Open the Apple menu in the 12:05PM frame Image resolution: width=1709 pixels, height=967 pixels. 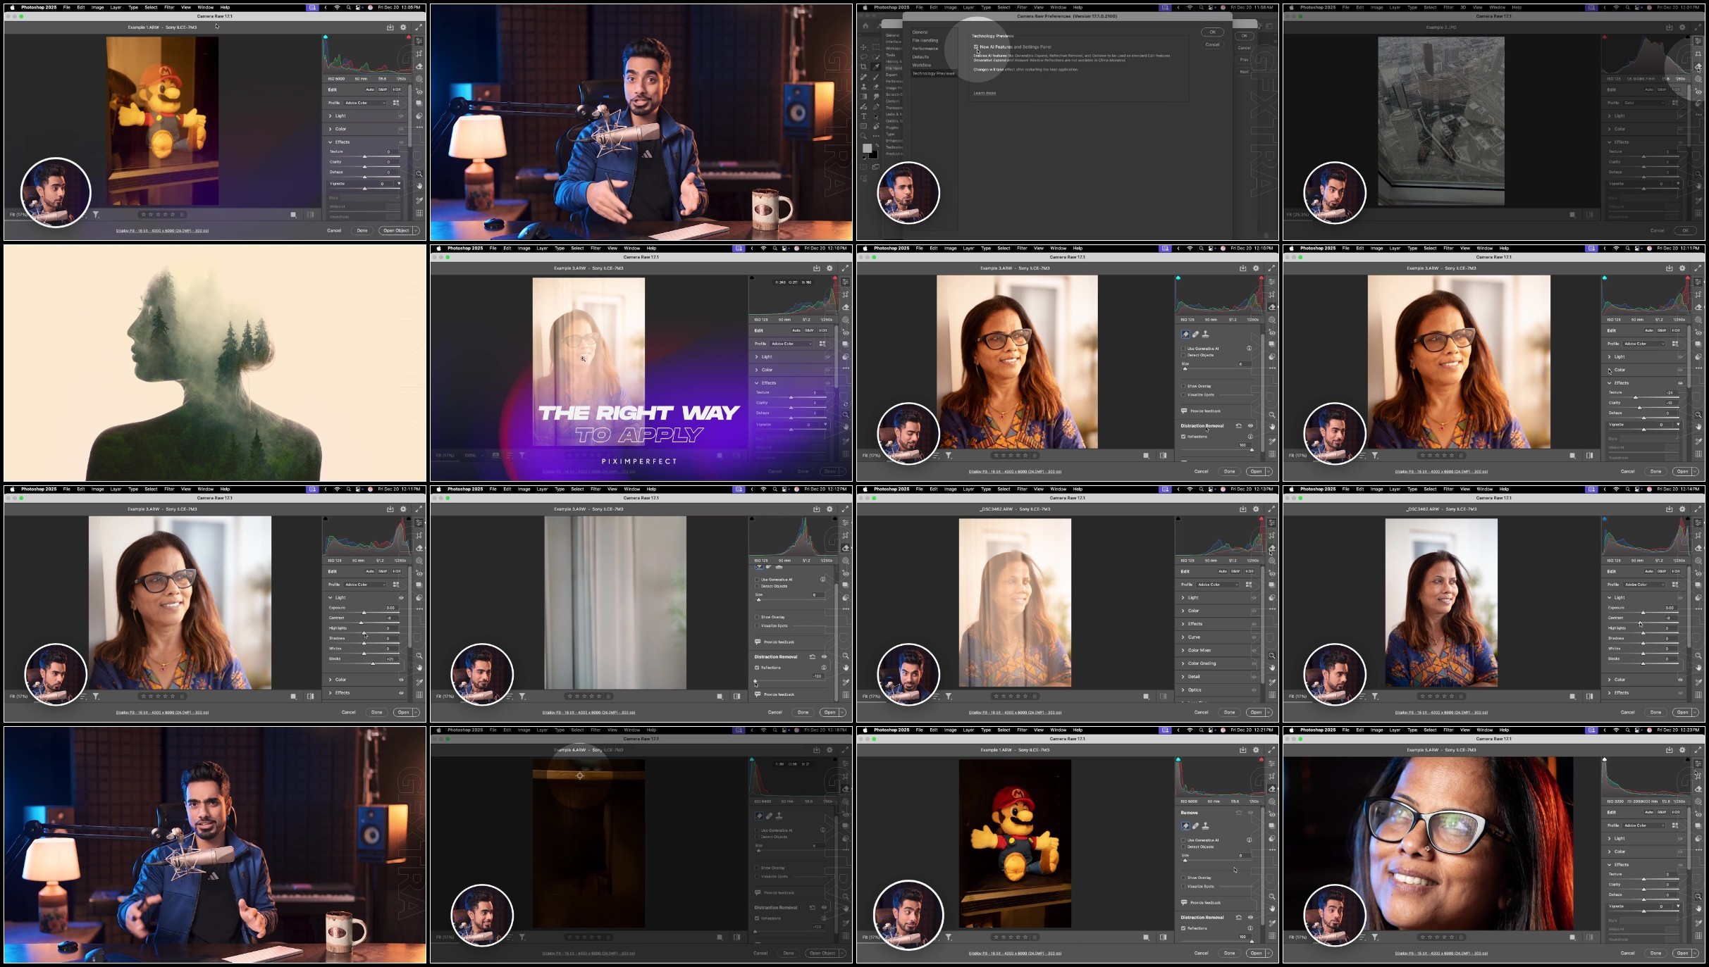pos(12,8)
